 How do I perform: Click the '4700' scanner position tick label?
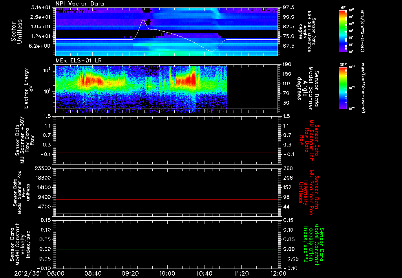coord(44,207)
